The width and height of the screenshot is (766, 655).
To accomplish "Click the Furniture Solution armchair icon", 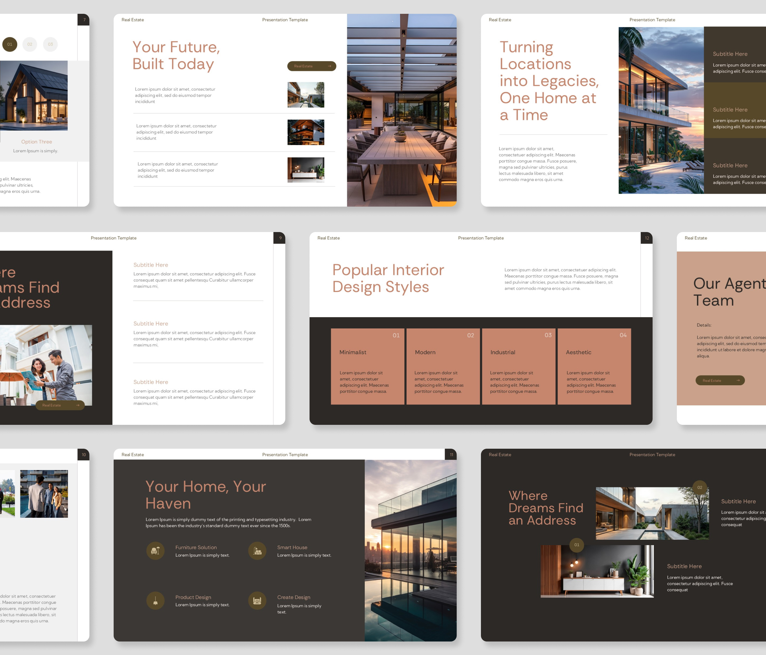I will click(x=155, y=551).
